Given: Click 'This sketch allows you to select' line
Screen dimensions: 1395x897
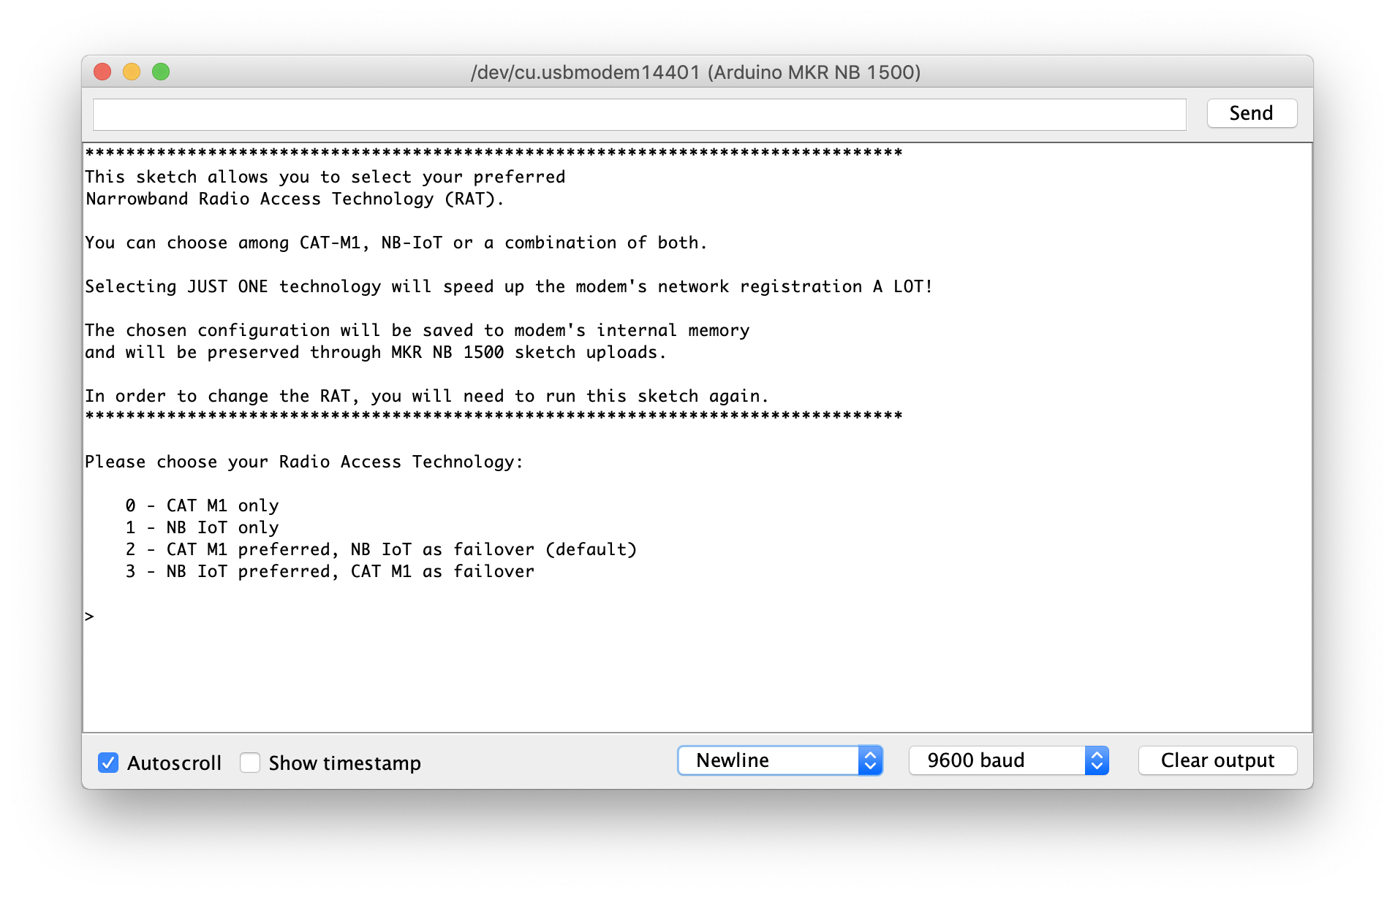Looking at the screenshot, I should tap(325, 177).
